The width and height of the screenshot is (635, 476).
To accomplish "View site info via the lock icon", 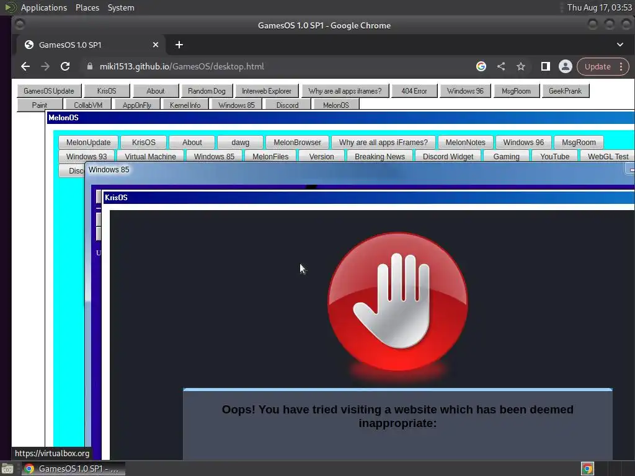I will [x=90, y=66].
